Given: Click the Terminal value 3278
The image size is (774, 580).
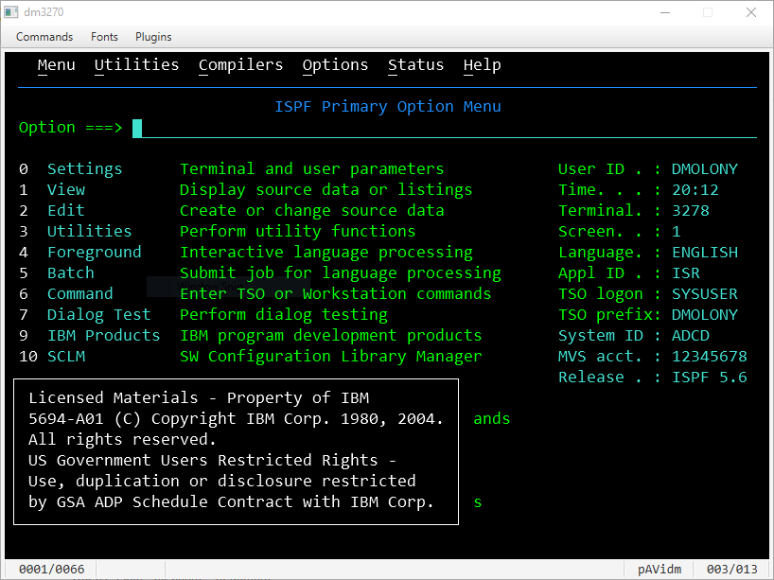Looking at the screenshot, I should pyautogui.click(x=691, y=211).
